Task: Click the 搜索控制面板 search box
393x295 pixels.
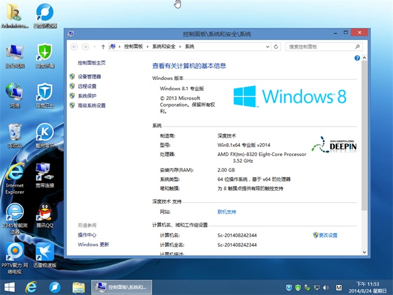Action: pos(319,46)
